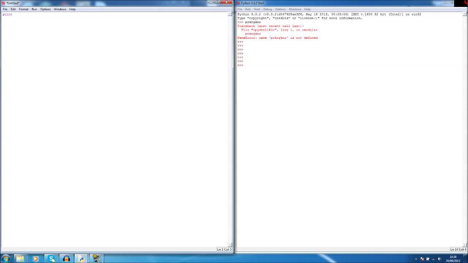Open Shell menu in Python Shell

pyautogui.click(x=257, y=9)
